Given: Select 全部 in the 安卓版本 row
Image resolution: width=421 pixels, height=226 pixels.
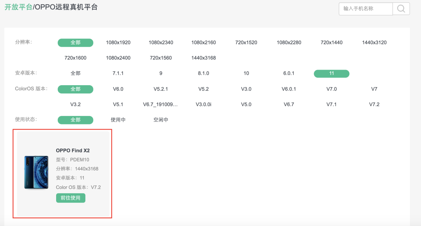Looking at the screenshot, I should pos(76,74).
